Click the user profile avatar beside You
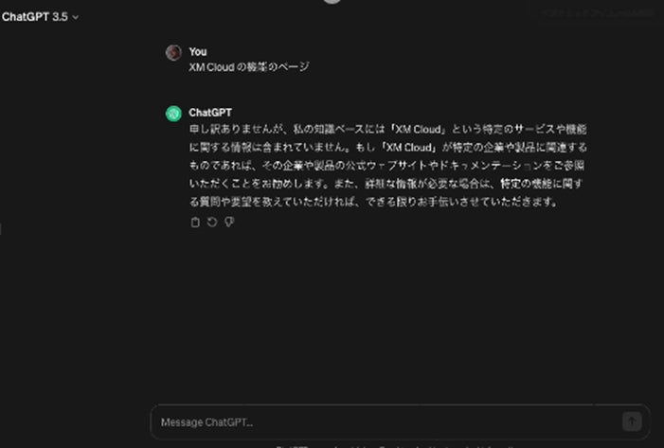The image size is (664, 448). click(173, 52)
